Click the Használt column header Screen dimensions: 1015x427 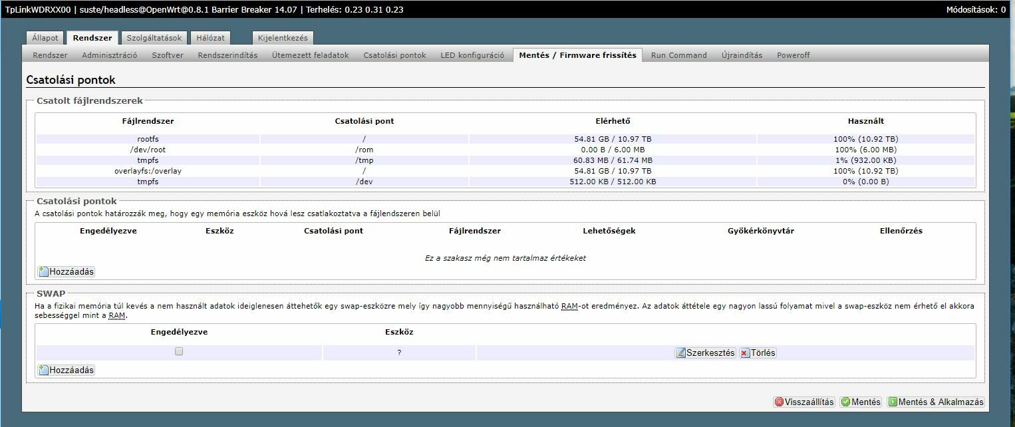[866, 121]
